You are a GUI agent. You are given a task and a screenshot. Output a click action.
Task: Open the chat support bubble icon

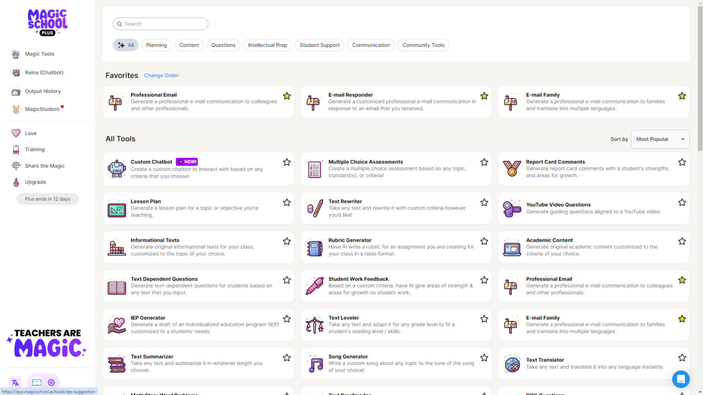[x=681, y=379]
